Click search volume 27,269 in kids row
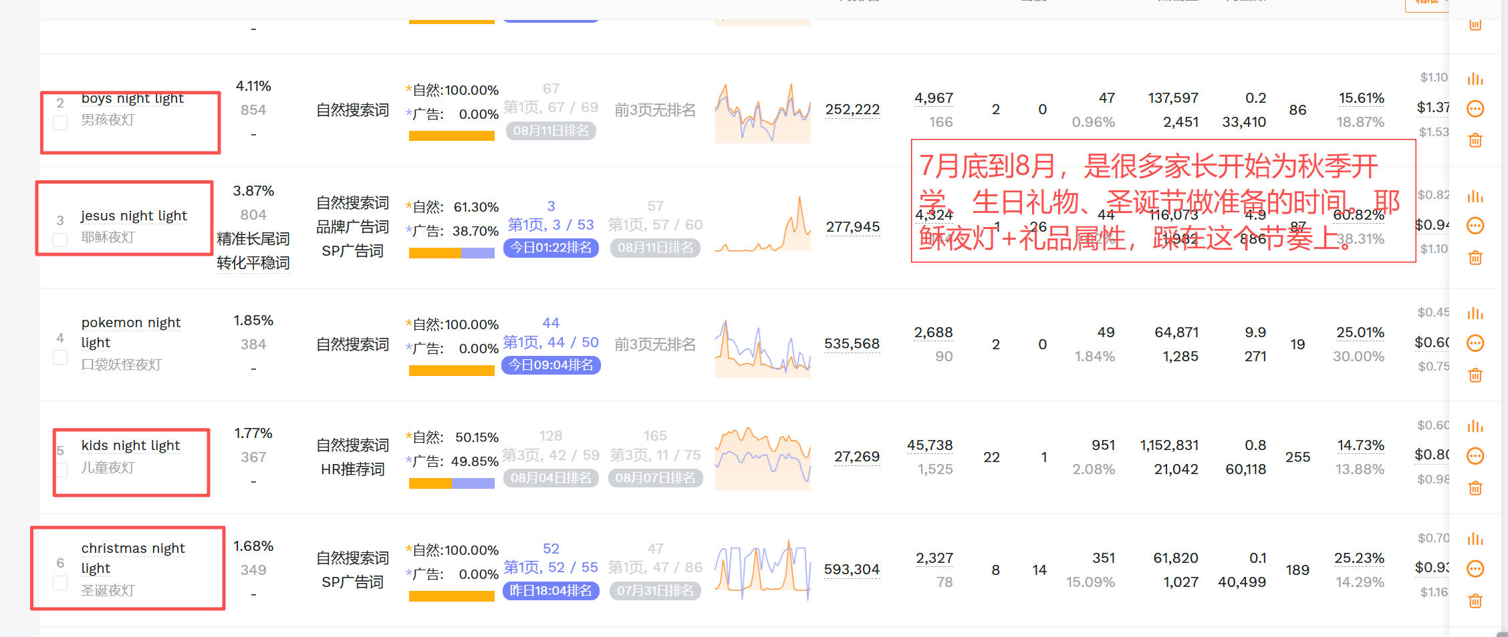The image size is (1508, 637). click(x=857, y=457)
